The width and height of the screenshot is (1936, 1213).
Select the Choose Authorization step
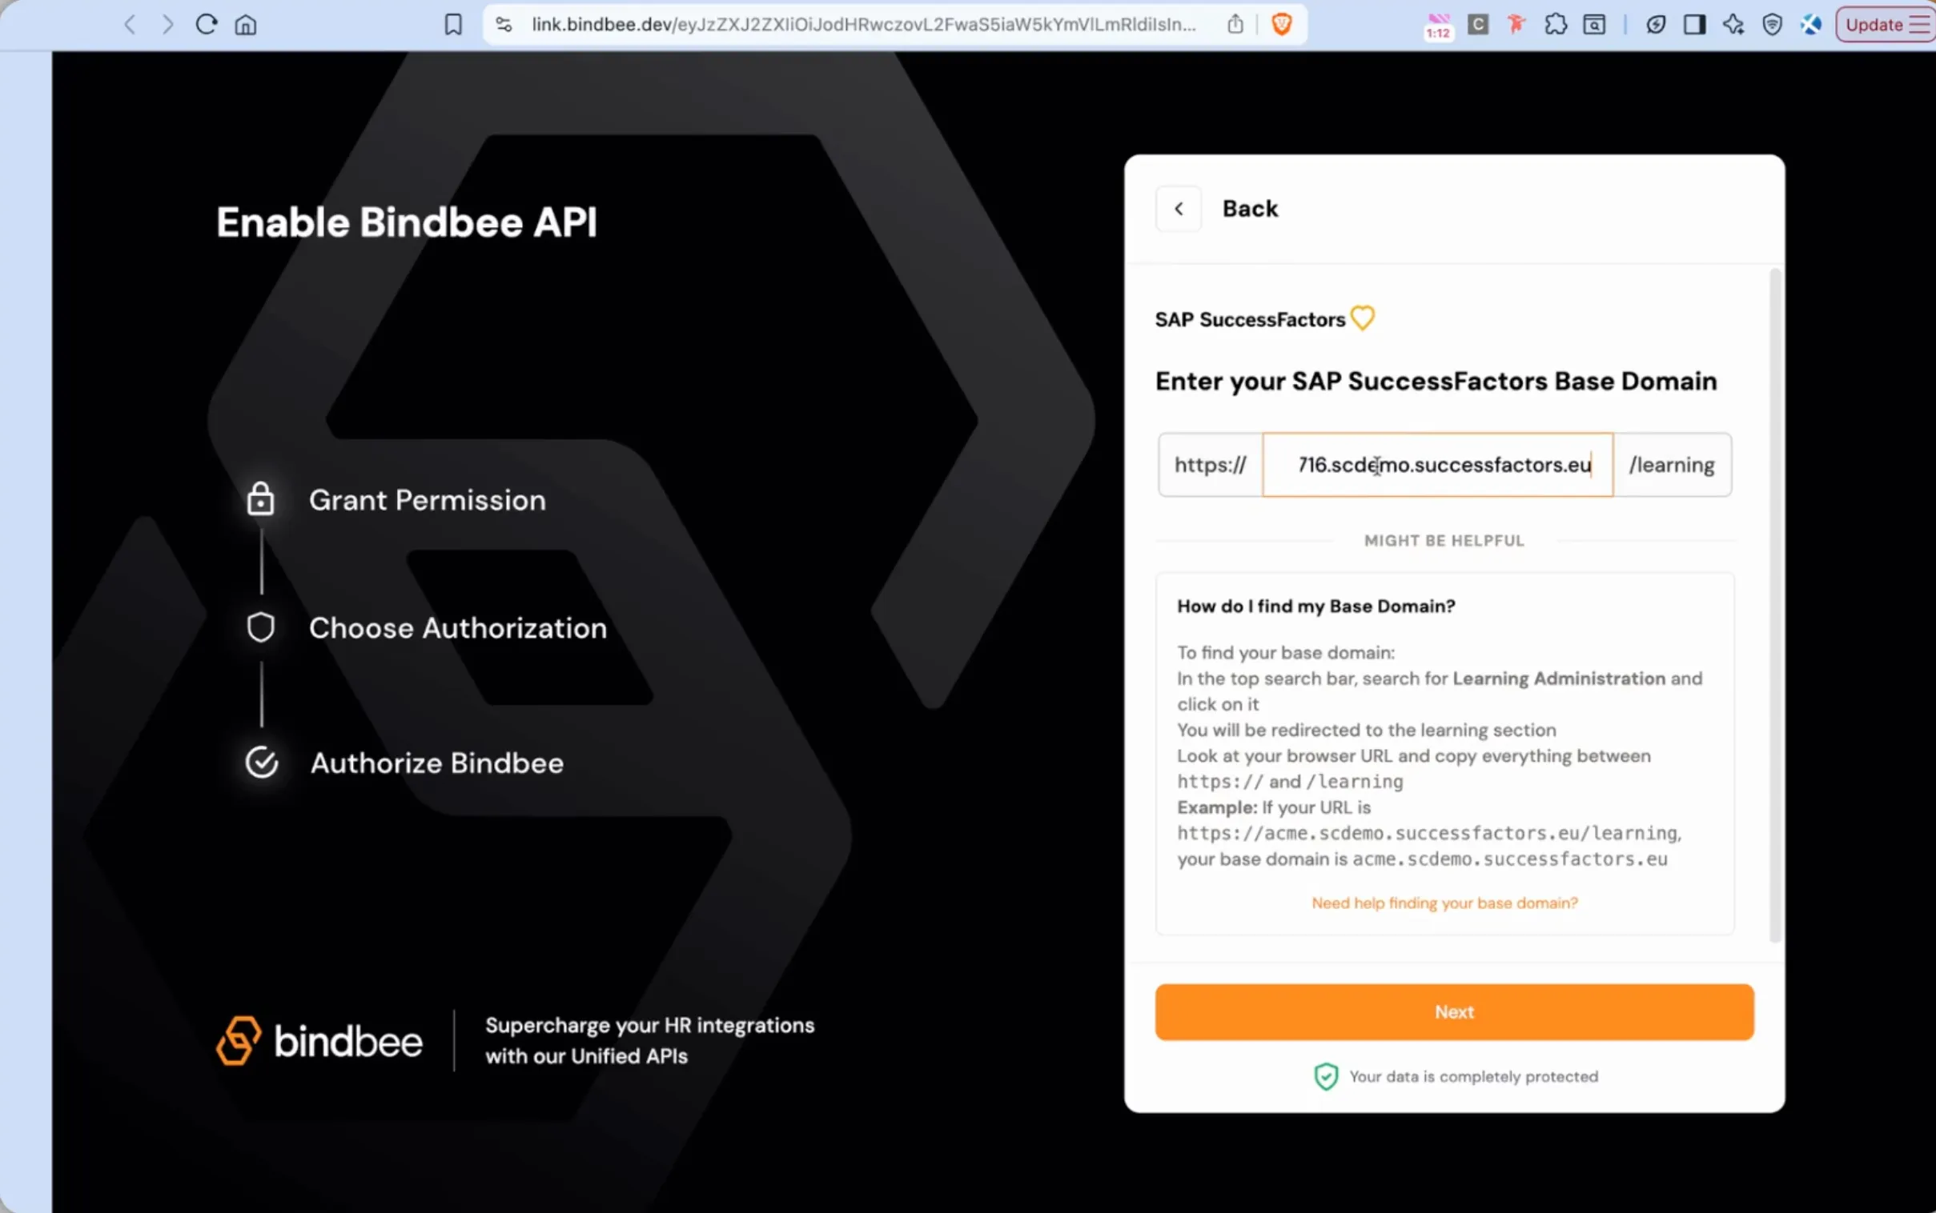tap(457, 627)
